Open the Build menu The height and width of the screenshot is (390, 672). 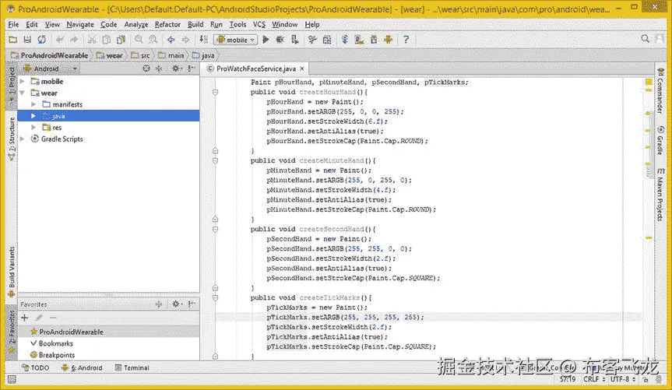tap(195, 24)
